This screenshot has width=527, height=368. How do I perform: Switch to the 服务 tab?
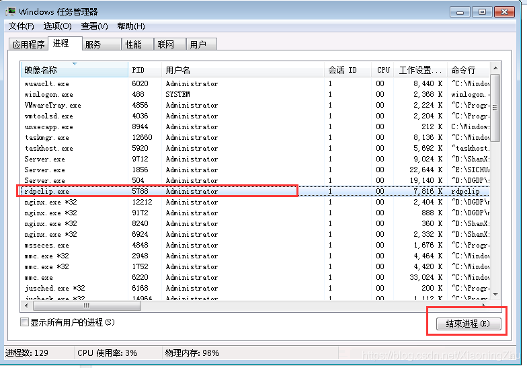pyautogui.click(x=102, y=44)
